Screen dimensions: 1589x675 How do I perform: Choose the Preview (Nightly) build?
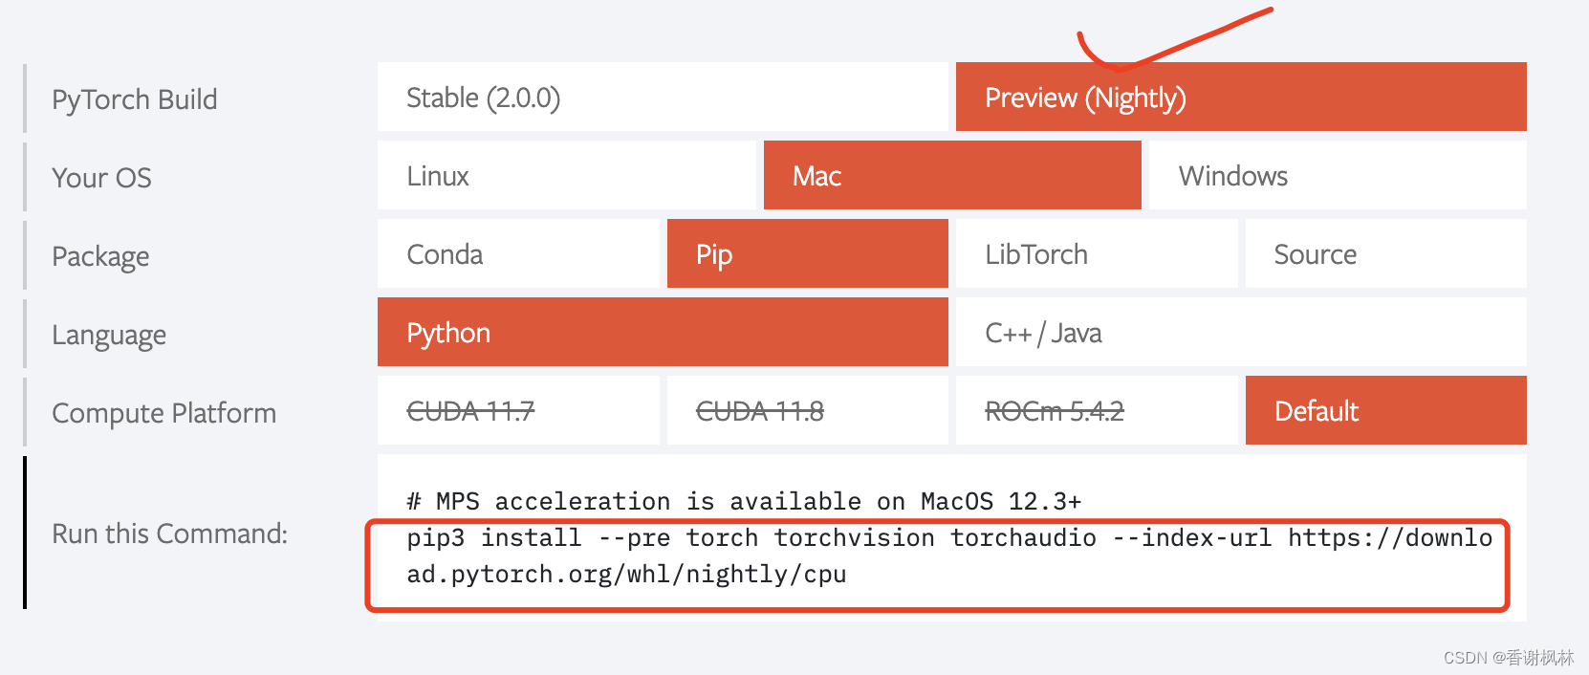click(1240, 98)
